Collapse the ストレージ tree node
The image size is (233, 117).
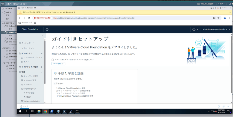click(2, 48)
